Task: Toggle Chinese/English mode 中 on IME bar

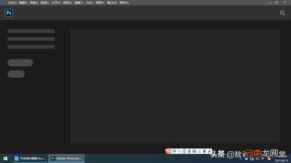Action: (x=174, y=151)
